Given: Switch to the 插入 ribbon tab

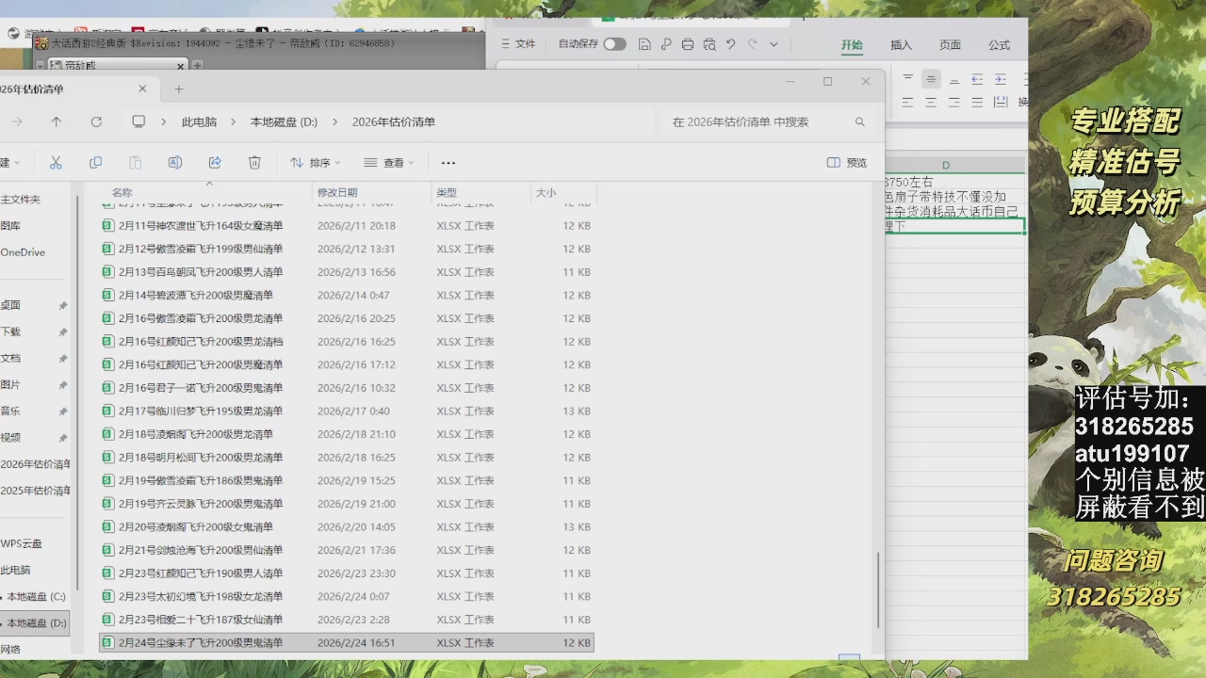Looking at the screenshot, I should pyautogui.click(x=901, y=45).
